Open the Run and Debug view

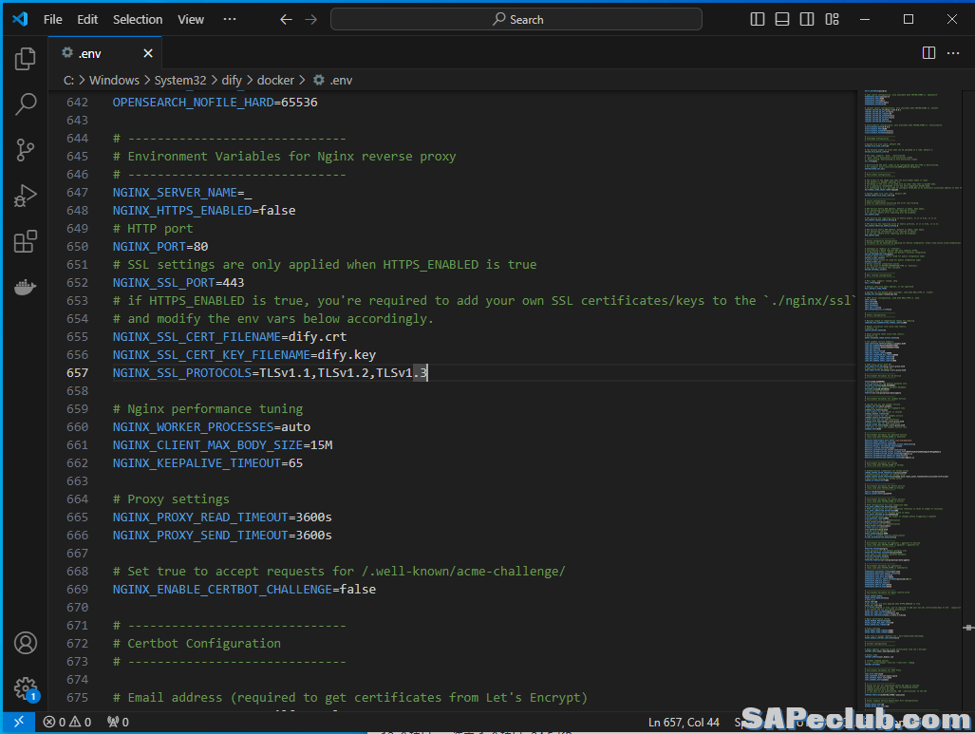point(26,196)
